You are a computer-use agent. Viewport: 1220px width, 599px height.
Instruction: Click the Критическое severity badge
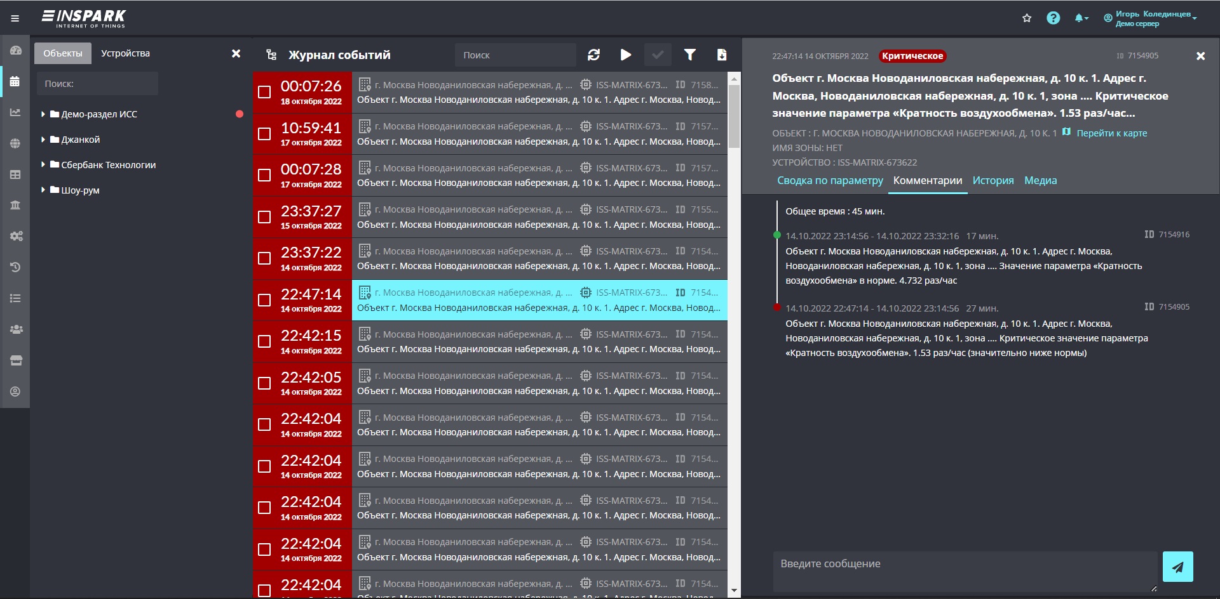912,56
